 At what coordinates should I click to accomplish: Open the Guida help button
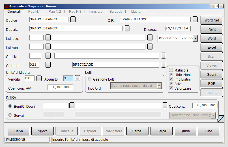(185, 131)
